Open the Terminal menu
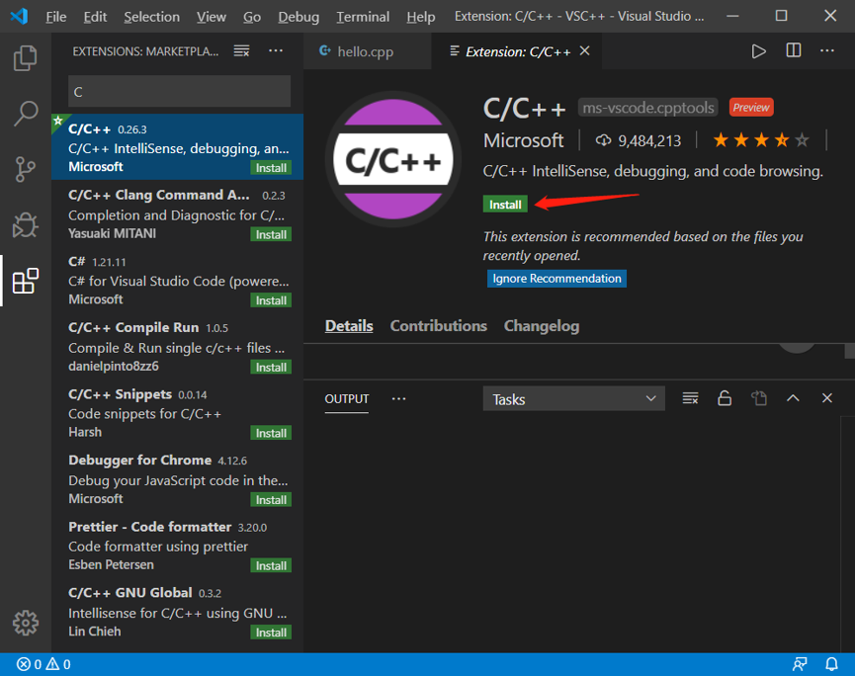The width and height of the screenshot is (855, 676). 363,17
